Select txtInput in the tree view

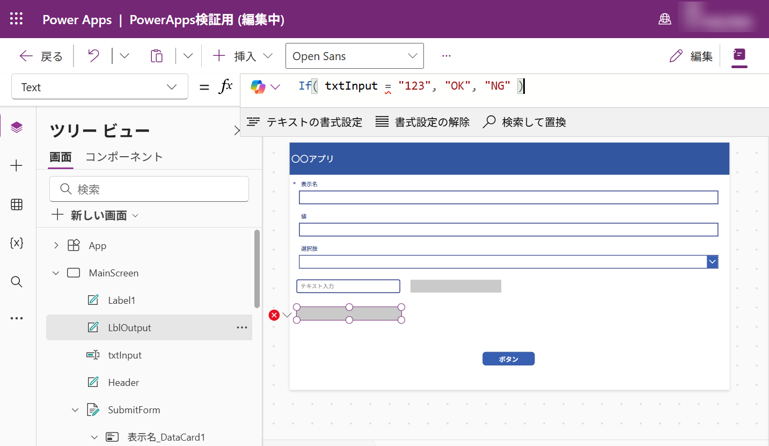click(124, 355)
